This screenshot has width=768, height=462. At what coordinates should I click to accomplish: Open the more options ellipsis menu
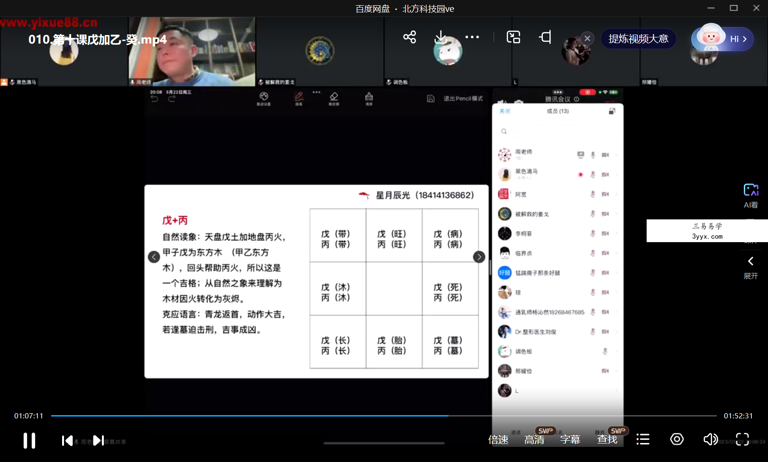pyautogui.click(x=472, y=37)
